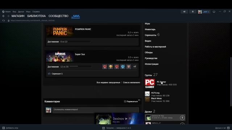
Task: Open the Справка menu
Action: click(x=36, y=12)
